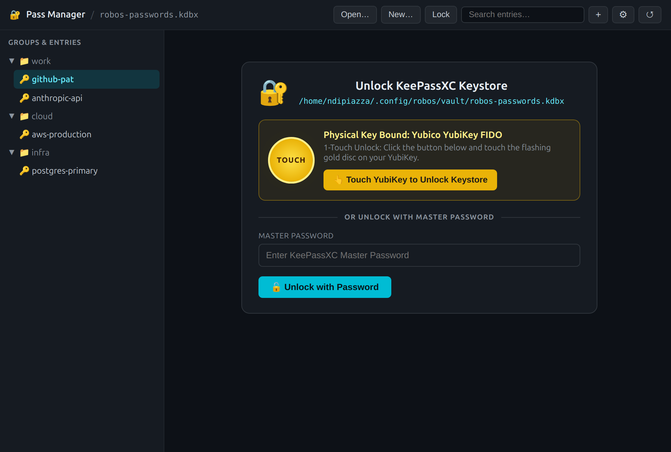Focus the Master Password input field
This screenshot has height=452, width=671.
419,255
